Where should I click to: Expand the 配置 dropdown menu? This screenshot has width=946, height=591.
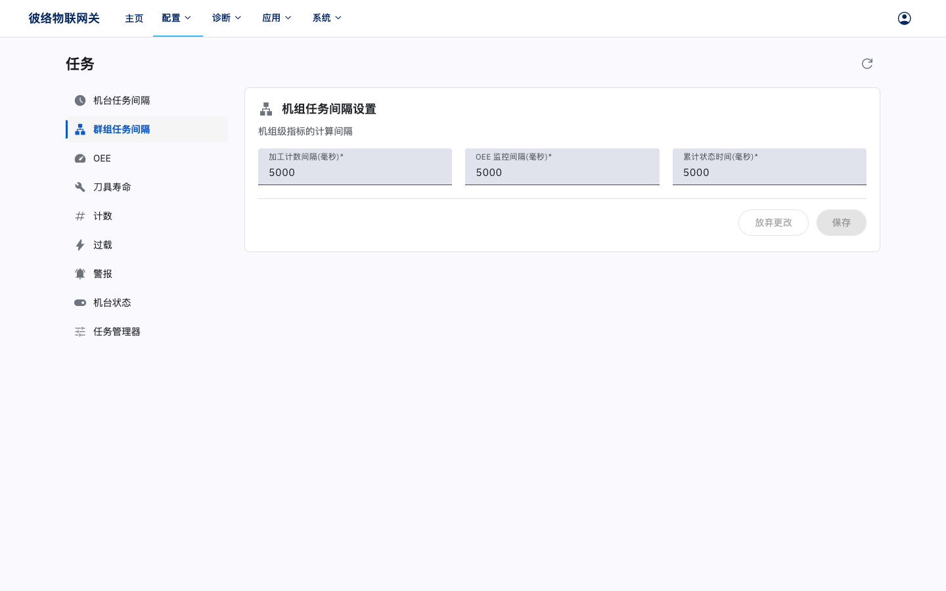click(x=177, y=18)
